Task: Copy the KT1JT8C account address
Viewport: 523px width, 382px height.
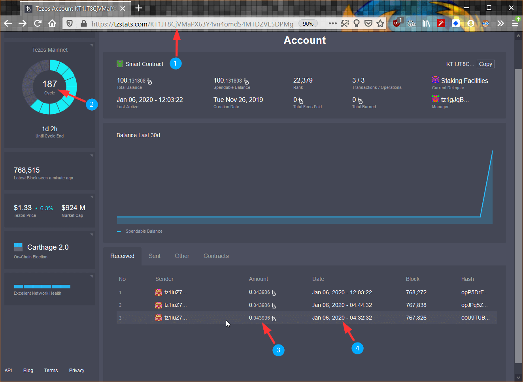Action: click(x=485, y=64)
